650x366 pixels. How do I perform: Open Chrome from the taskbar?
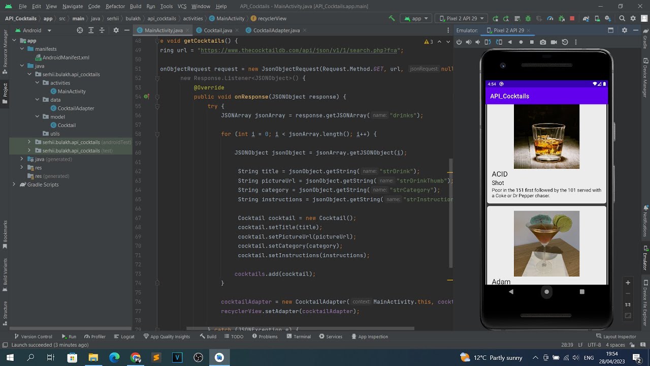point(136,357)
